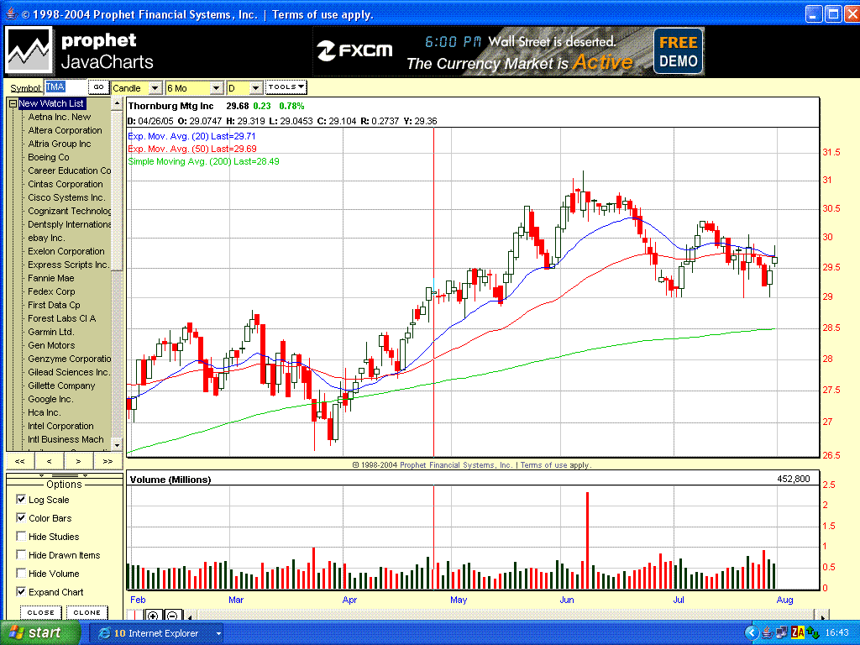Click the Java icon in title bar
The height and width of the screenshot is (645, 860).
11,13
